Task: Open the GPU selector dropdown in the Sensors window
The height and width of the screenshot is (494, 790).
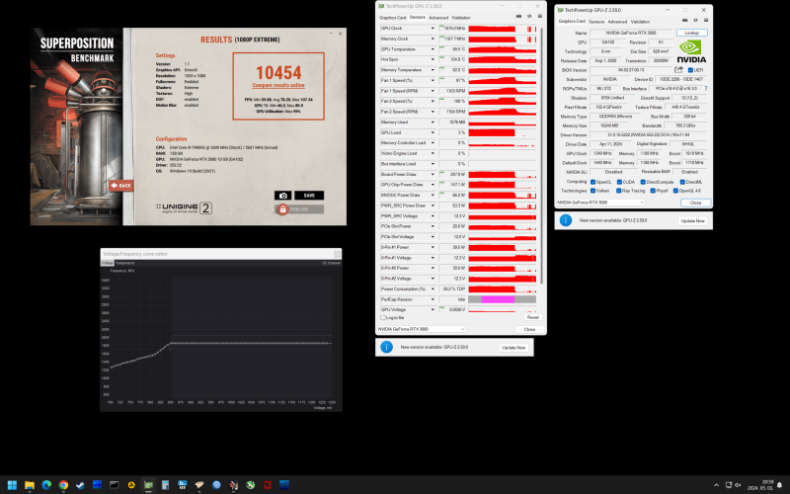Action: pyautogui.click(x=422, y=329)
